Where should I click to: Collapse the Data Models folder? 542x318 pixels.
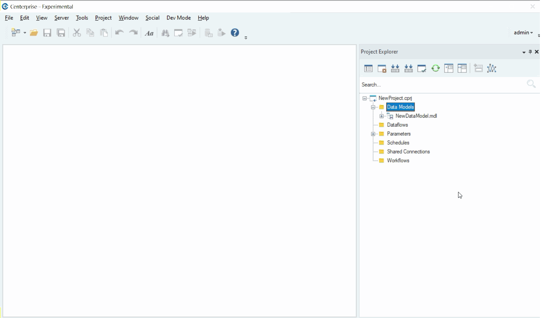point(373,107)
